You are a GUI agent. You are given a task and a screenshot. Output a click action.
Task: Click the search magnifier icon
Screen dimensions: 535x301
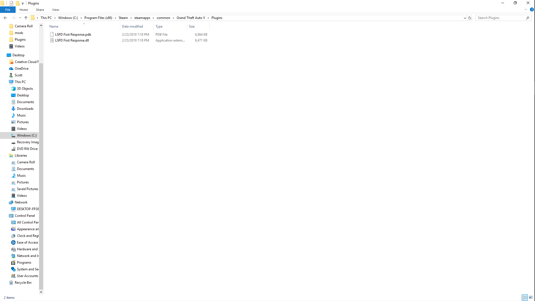pyautogui.click(x=527, y=18)
